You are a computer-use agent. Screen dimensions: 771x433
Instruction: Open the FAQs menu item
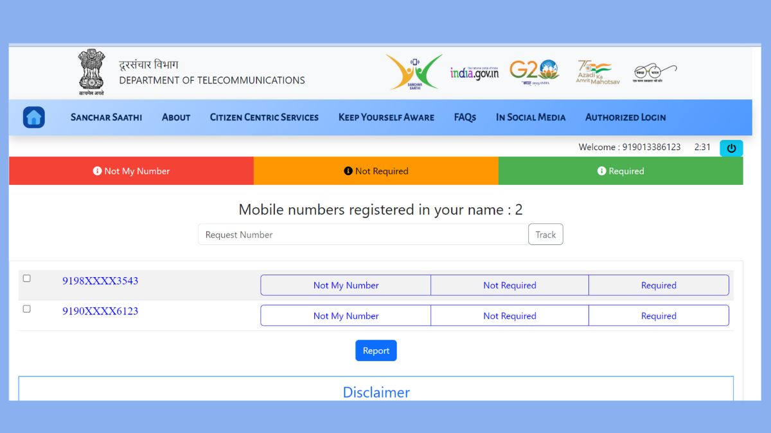click(465, 117)
